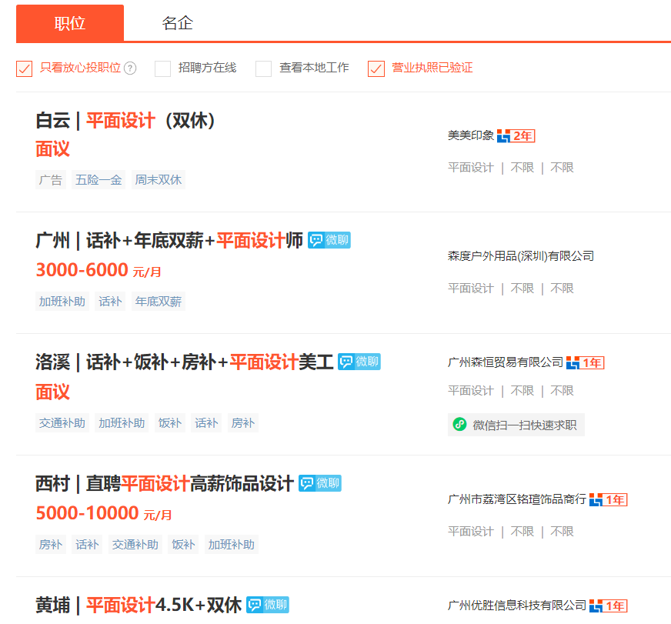Image resolution: width=671 pixels, height=624 pixels.
Task: Click the 1年 badge next to 广州优胜信息科技有限公司
Action: pos(608,606)
